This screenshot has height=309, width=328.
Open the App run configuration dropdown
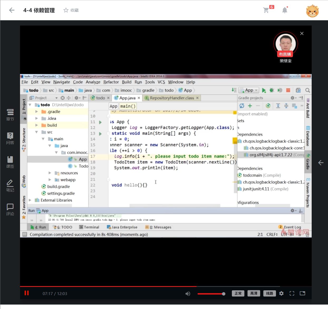pyautogui.click(x=249, y=90)
